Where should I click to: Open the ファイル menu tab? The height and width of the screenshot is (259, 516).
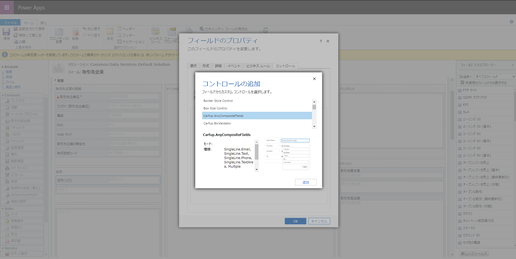coord(10,22)
